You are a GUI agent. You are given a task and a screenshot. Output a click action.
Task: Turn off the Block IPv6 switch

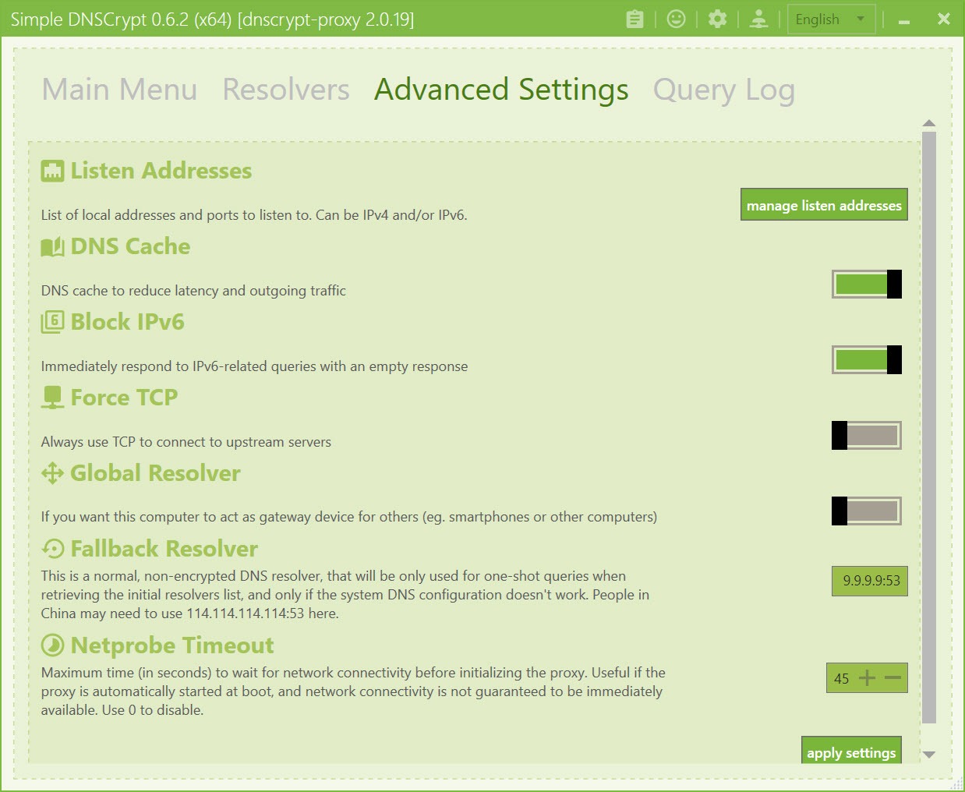point(866,360)
